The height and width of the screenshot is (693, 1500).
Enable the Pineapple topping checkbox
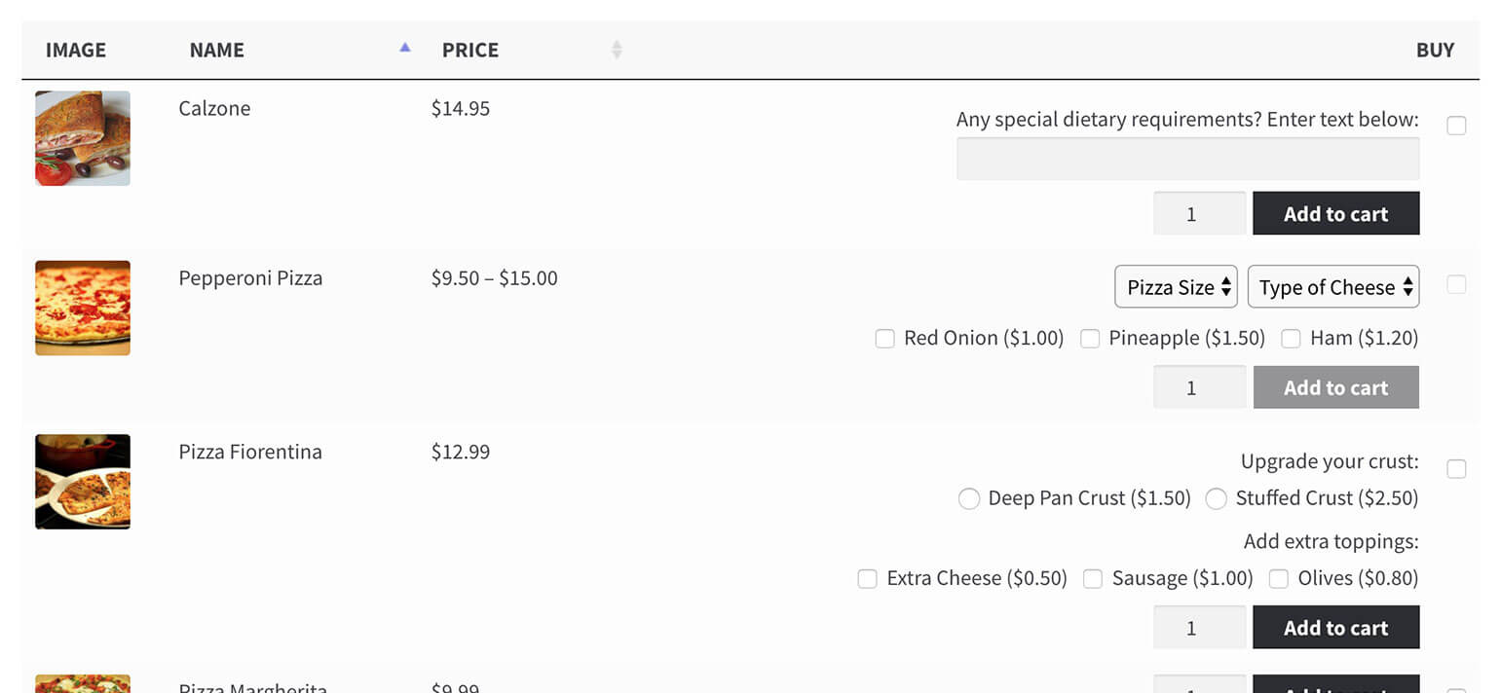pos(1090,339)
